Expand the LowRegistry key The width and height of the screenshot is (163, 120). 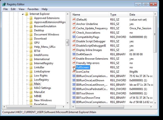point(27,80)
